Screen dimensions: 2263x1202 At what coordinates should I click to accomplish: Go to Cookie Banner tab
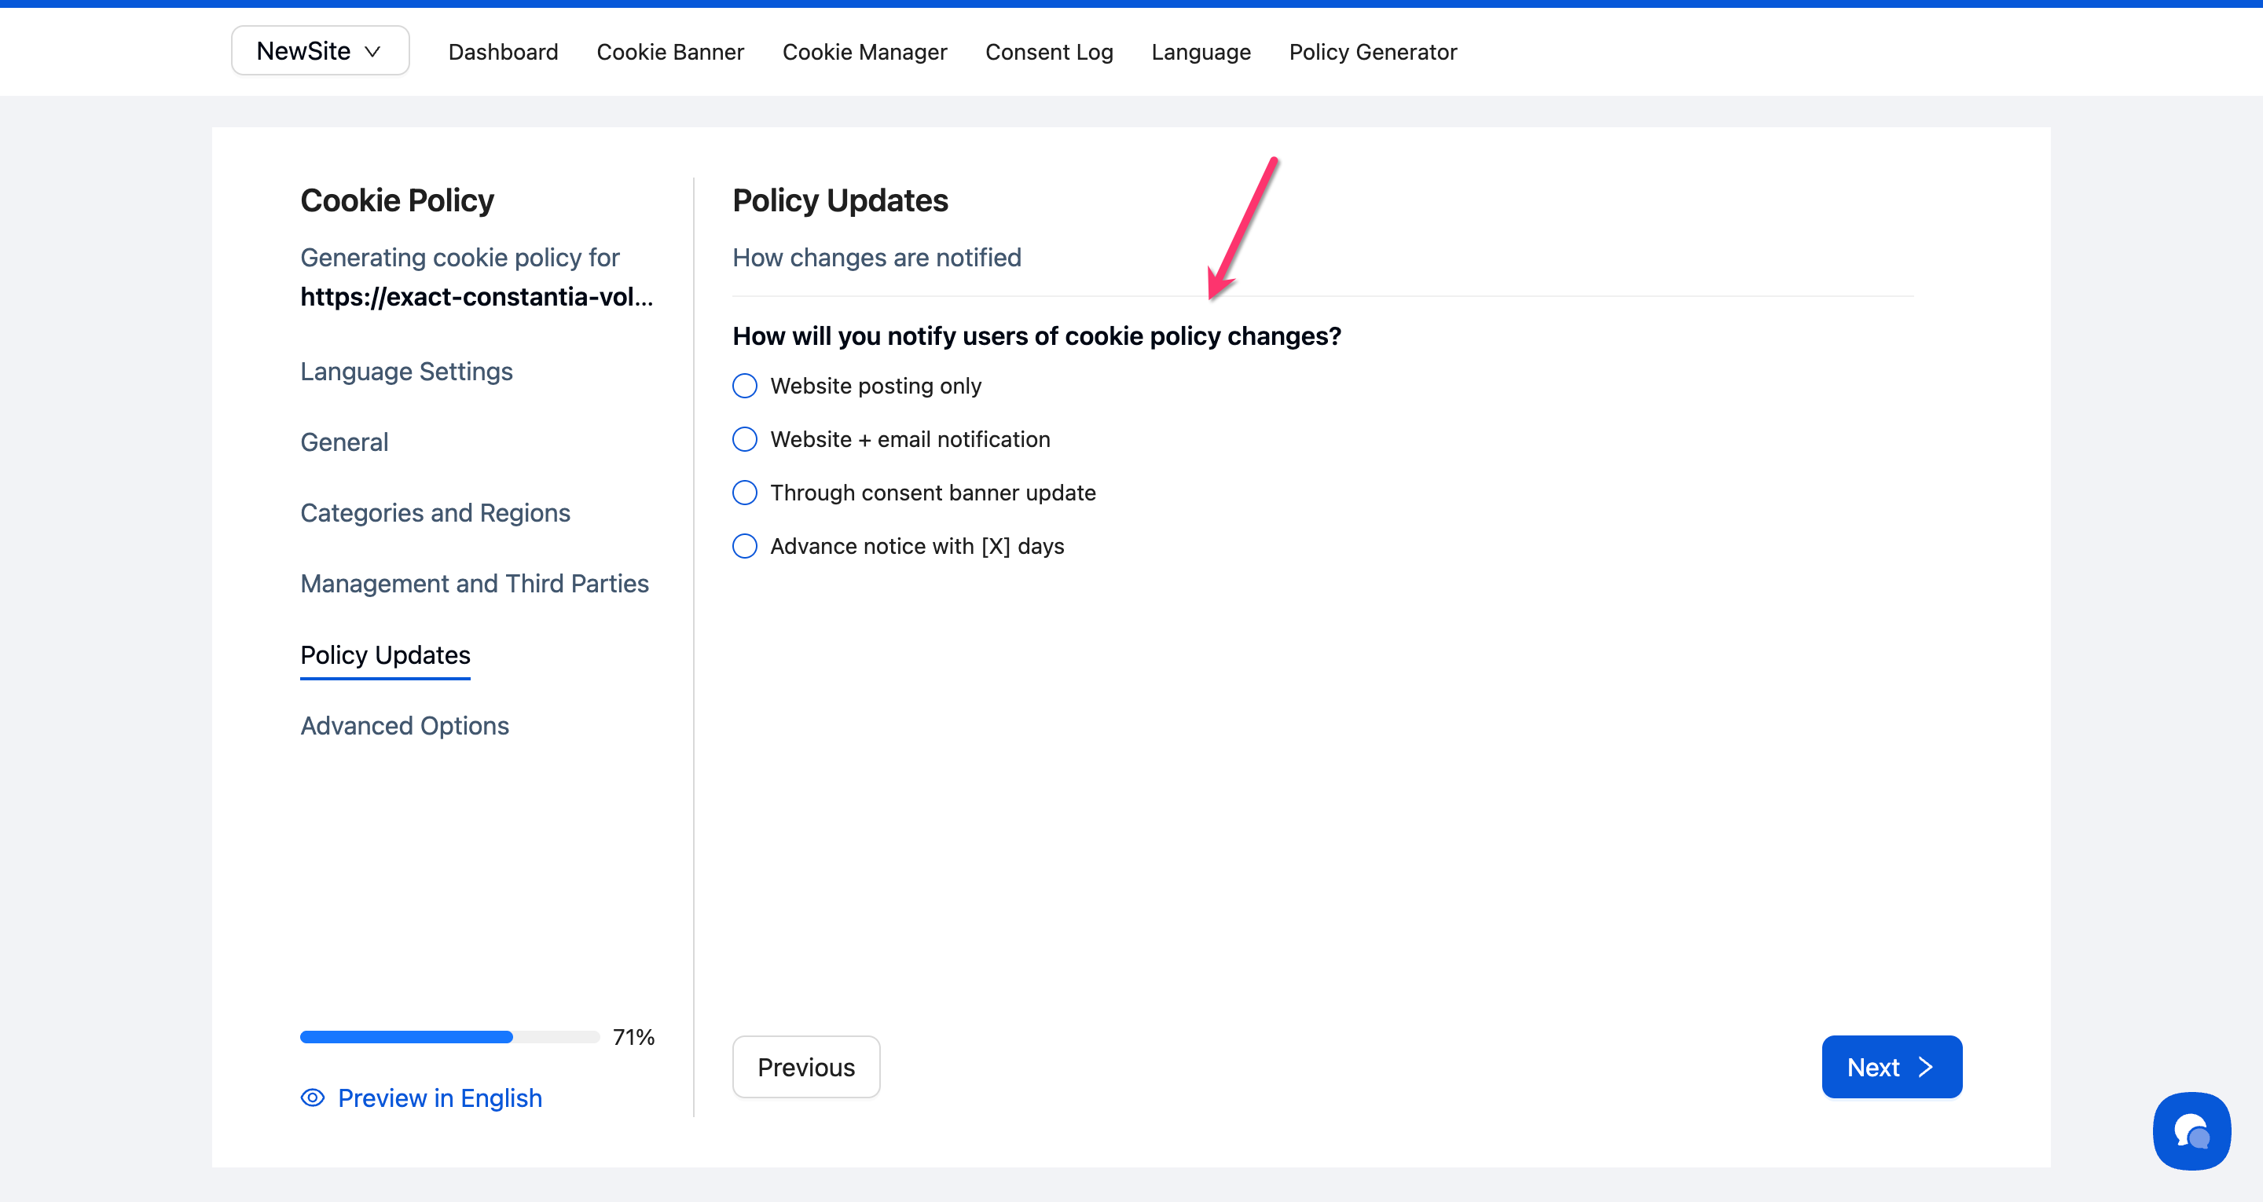pos(669,52)
